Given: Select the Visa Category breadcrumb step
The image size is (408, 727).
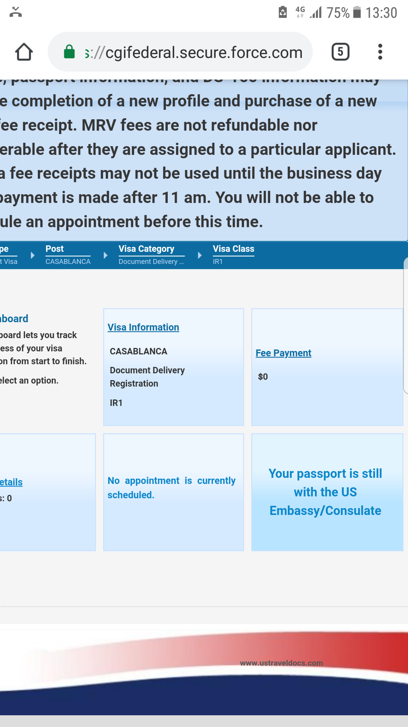Looking at the screenshot, I should (151, 255).
